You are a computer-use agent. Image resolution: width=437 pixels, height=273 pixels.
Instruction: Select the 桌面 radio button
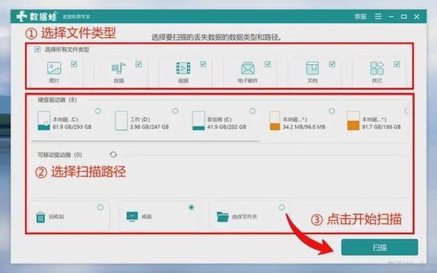[x=191, y=208]
